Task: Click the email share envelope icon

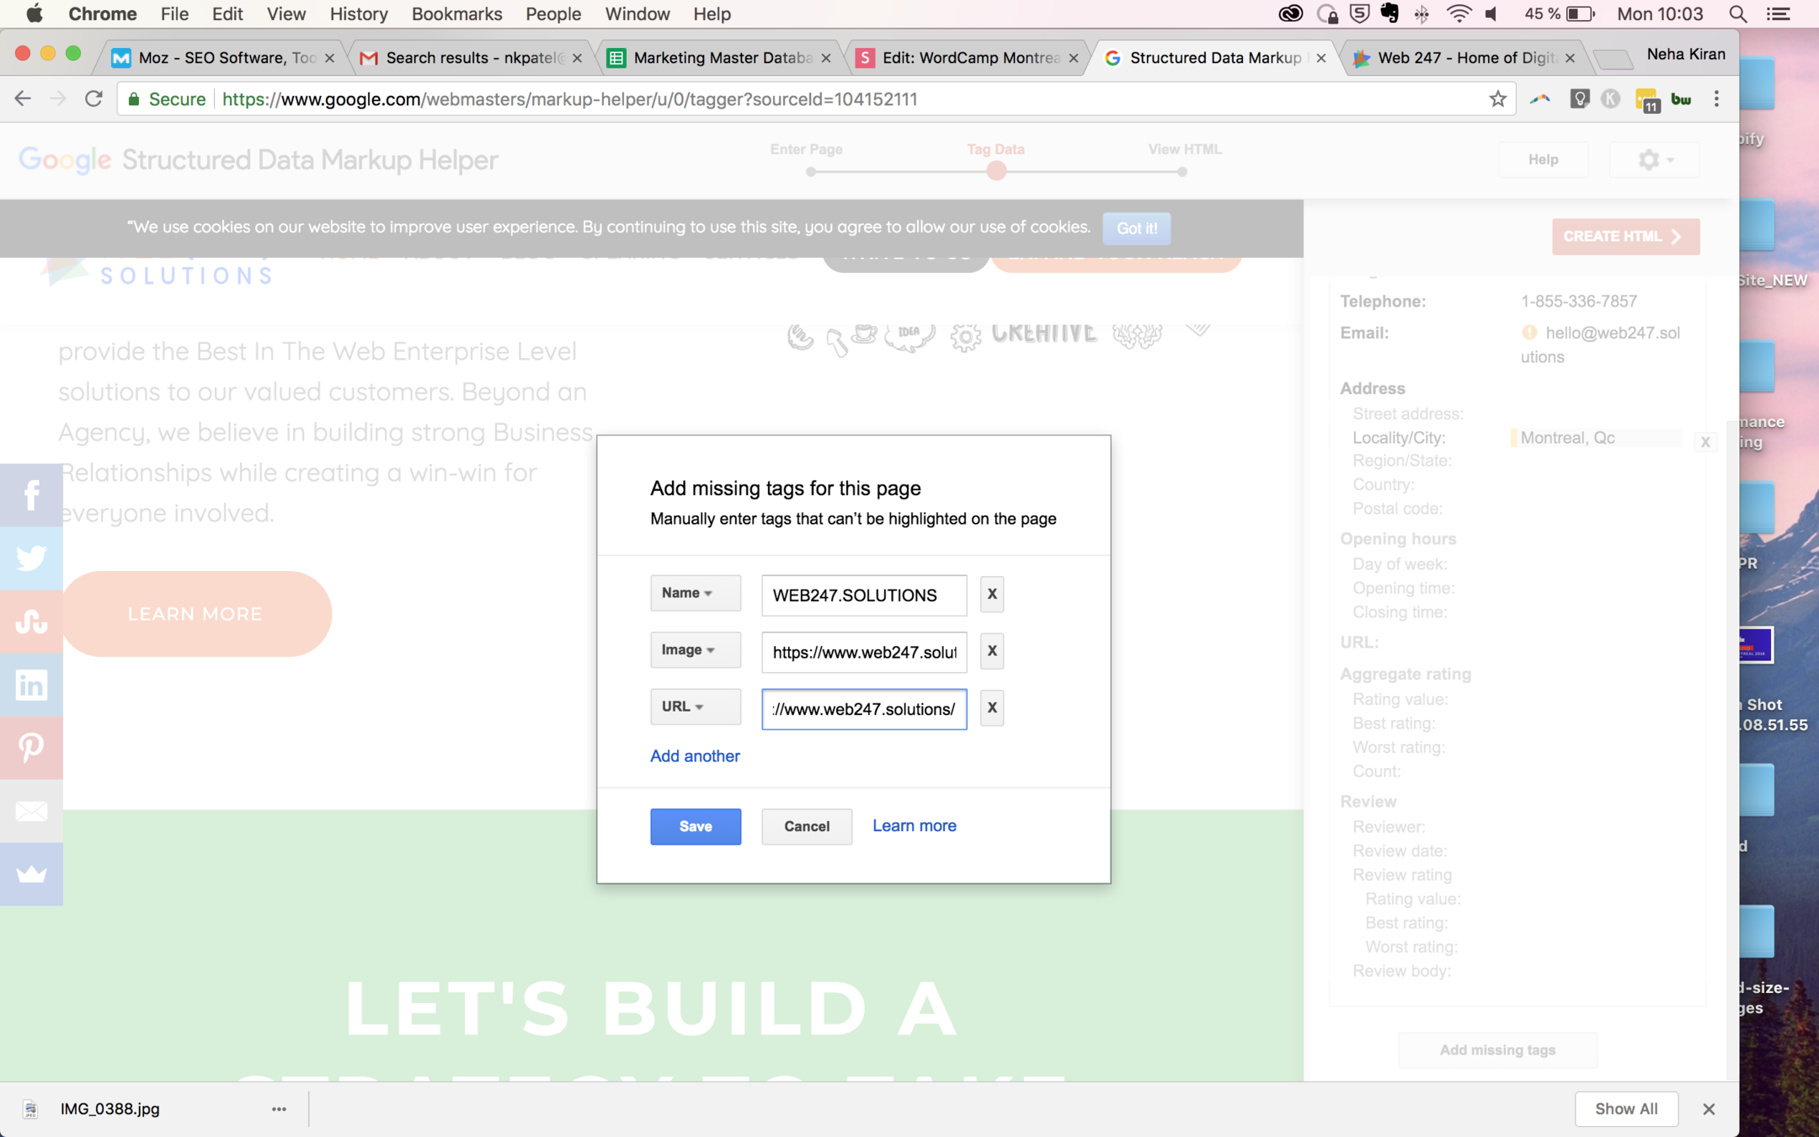Action: coord(31,811)
